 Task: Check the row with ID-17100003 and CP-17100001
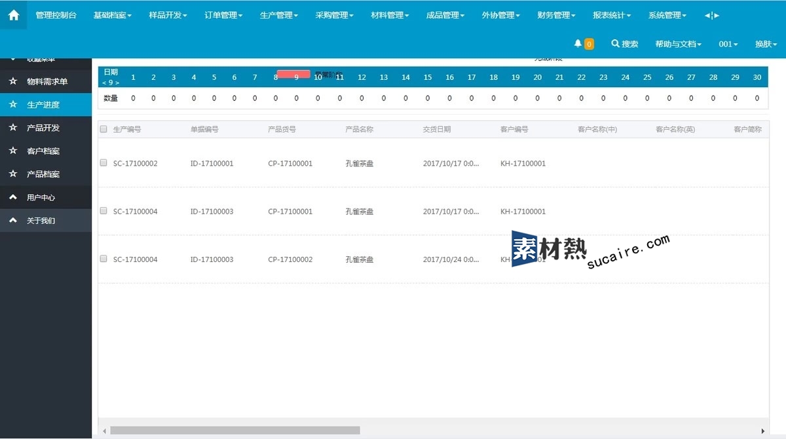click(x=103, y=210)
